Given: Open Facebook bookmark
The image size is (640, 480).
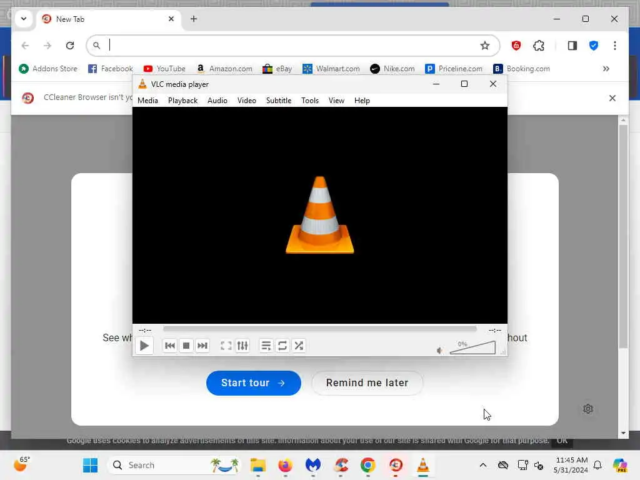Looking at the screenshot, I should 110,69.
